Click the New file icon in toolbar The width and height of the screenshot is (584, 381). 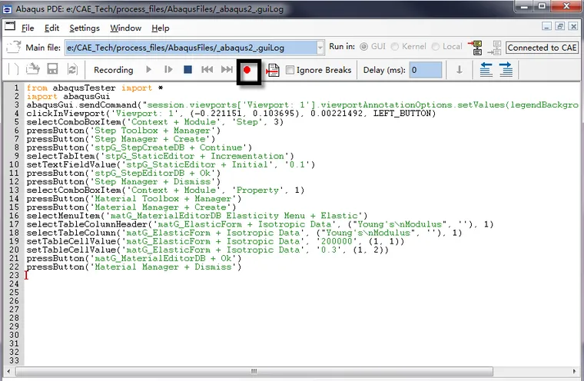click(x=13, y=70)
